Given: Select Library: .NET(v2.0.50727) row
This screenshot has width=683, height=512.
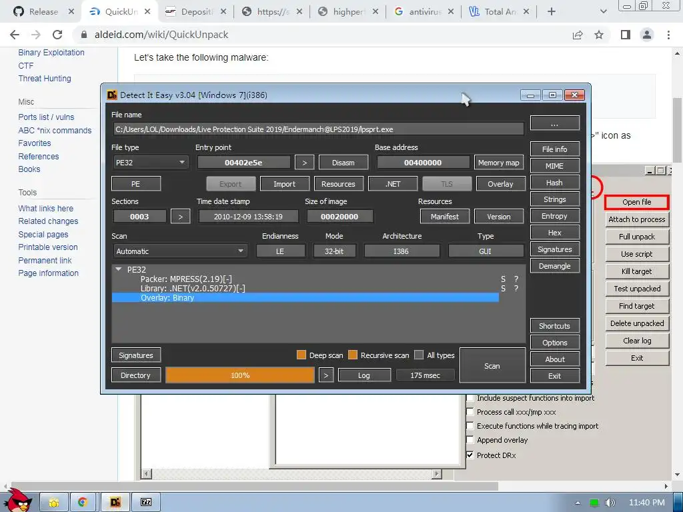Looking at the screenshot, I should 305,289.
